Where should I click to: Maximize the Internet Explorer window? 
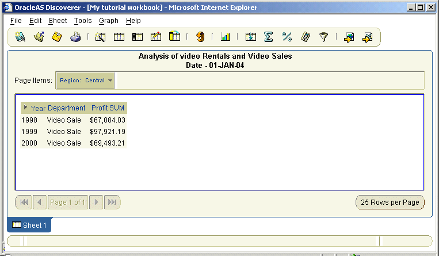(x=421, y=7)
